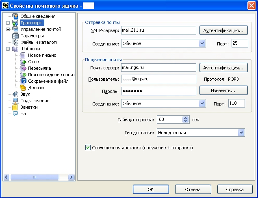
Task: Select Параметры in the settings tree
Action: point(32,36)
